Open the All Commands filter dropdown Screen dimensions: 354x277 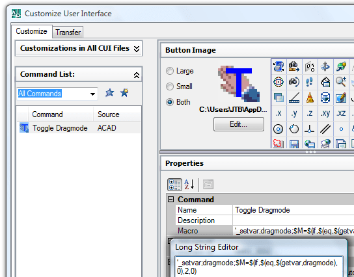(92, 94)
